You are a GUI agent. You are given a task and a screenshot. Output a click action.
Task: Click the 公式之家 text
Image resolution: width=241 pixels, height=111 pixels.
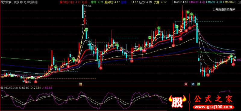(214, 99)
